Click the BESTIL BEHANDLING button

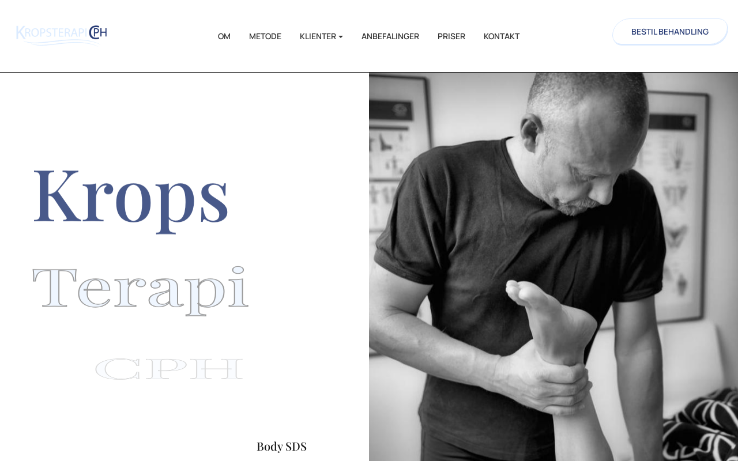click(x=670, y=32)
